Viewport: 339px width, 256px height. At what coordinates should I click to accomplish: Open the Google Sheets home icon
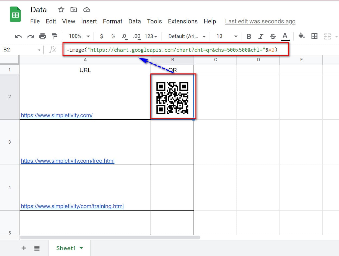(x=15, y=14)
